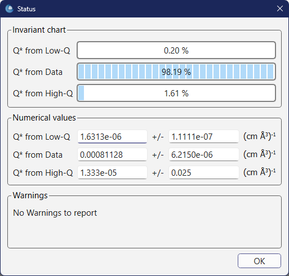Viewport: 289px width, 276px height.
Task: Click 'Q* from Data' label in Invariant chart
Action: pyautogui.click(x=38, y=72)
